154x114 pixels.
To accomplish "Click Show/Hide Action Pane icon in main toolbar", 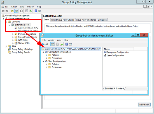I will 40,11.
